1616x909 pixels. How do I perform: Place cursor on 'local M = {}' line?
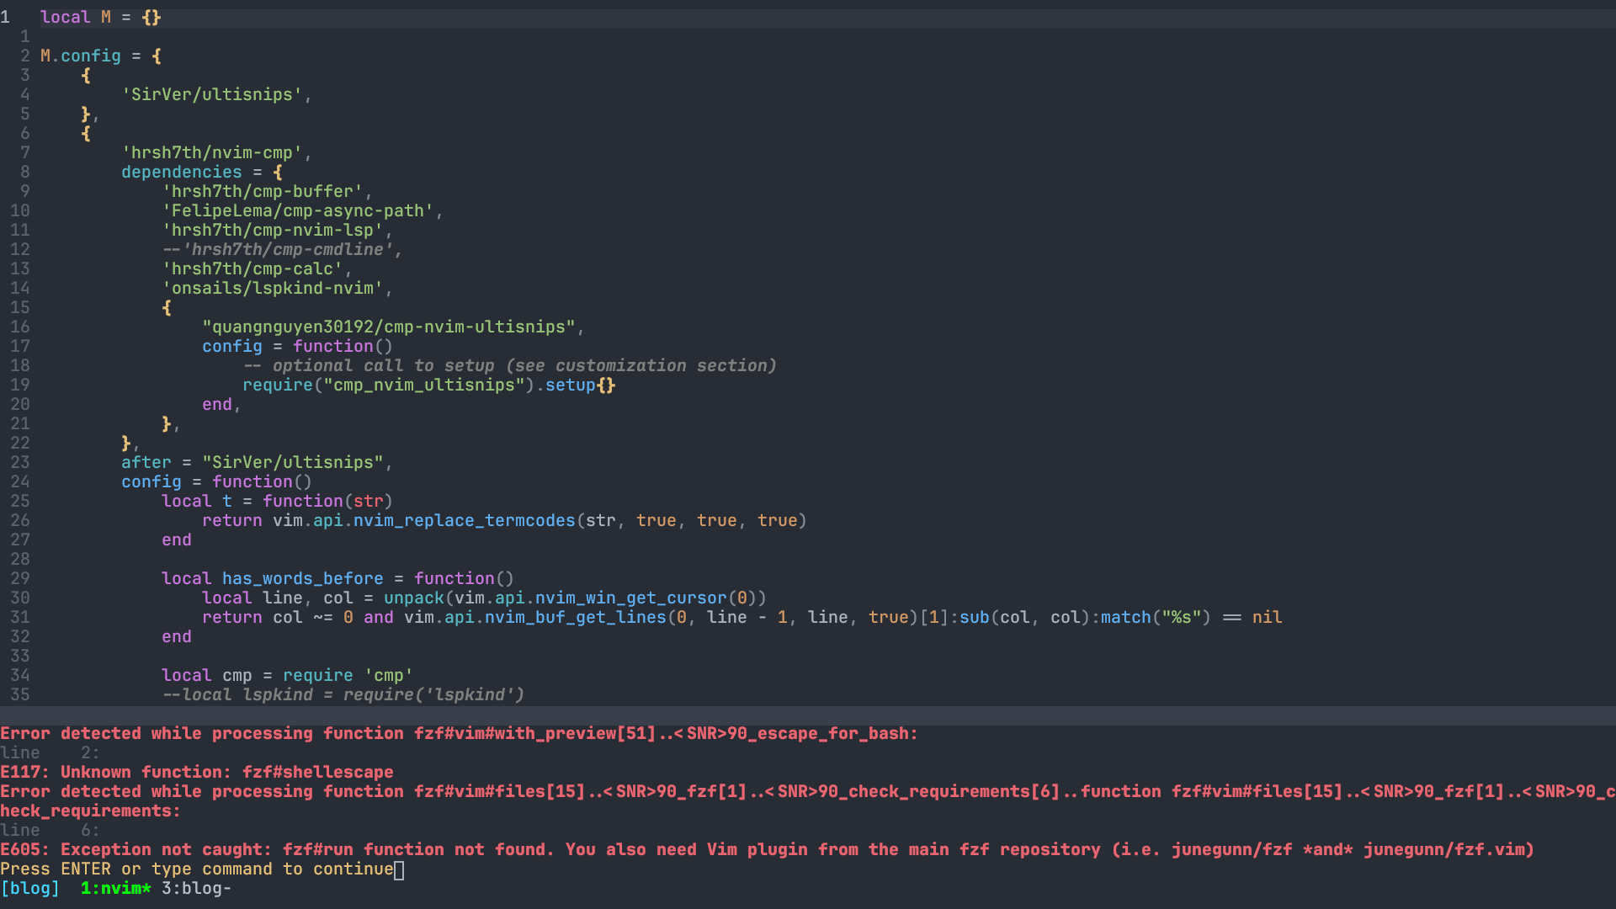click(101, 17)
